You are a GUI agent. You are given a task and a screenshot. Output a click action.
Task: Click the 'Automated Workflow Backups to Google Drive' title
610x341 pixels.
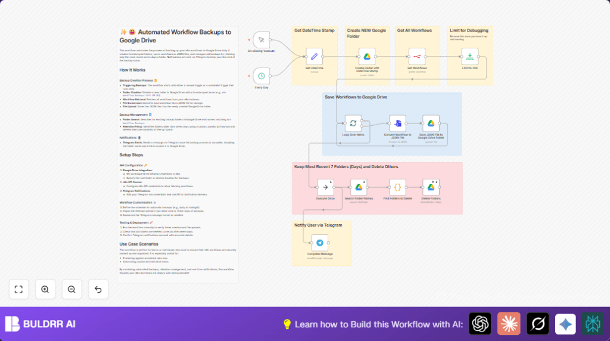pos(176,36)
